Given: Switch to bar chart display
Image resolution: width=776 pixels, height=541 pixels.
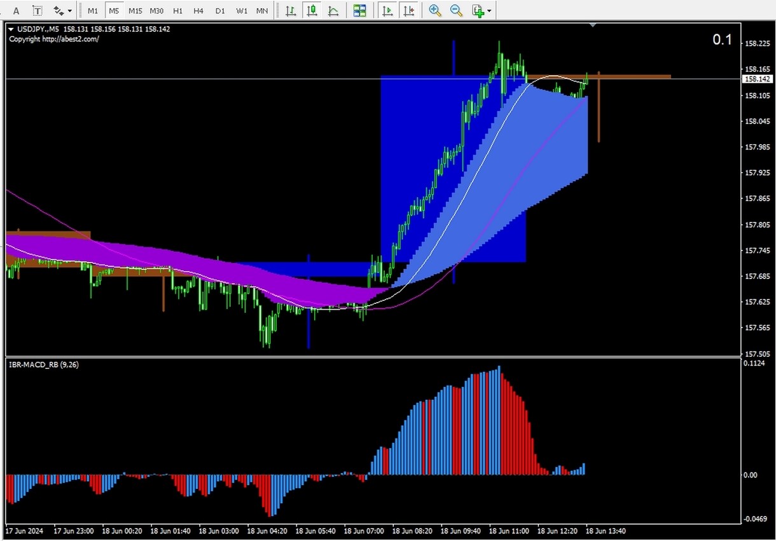Looking at the screenshot, I should 291,11.
